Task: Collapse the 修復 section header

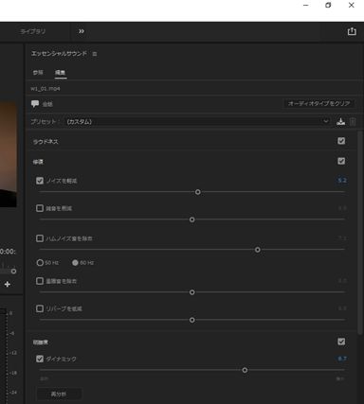Action: tap(38, 162)
